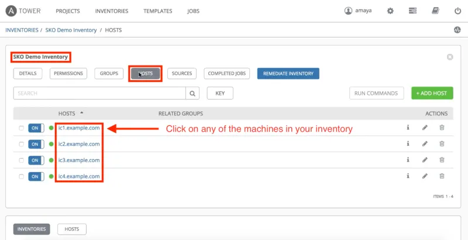Edit host lc3.example.com with pencil icon
The width and height of the screenshot is (468, 240).
[x=425, y=160]
